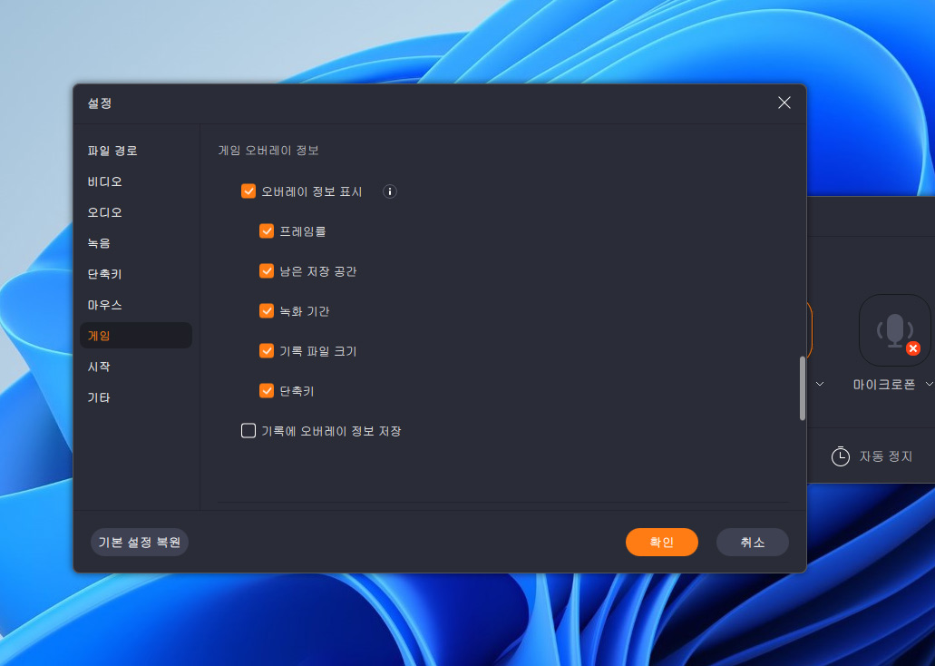This screenshot has height=666, width=935.
Task: Click the 자동 정지 label in recorder window
Action: pyautogui.click(x=885, y=456)
